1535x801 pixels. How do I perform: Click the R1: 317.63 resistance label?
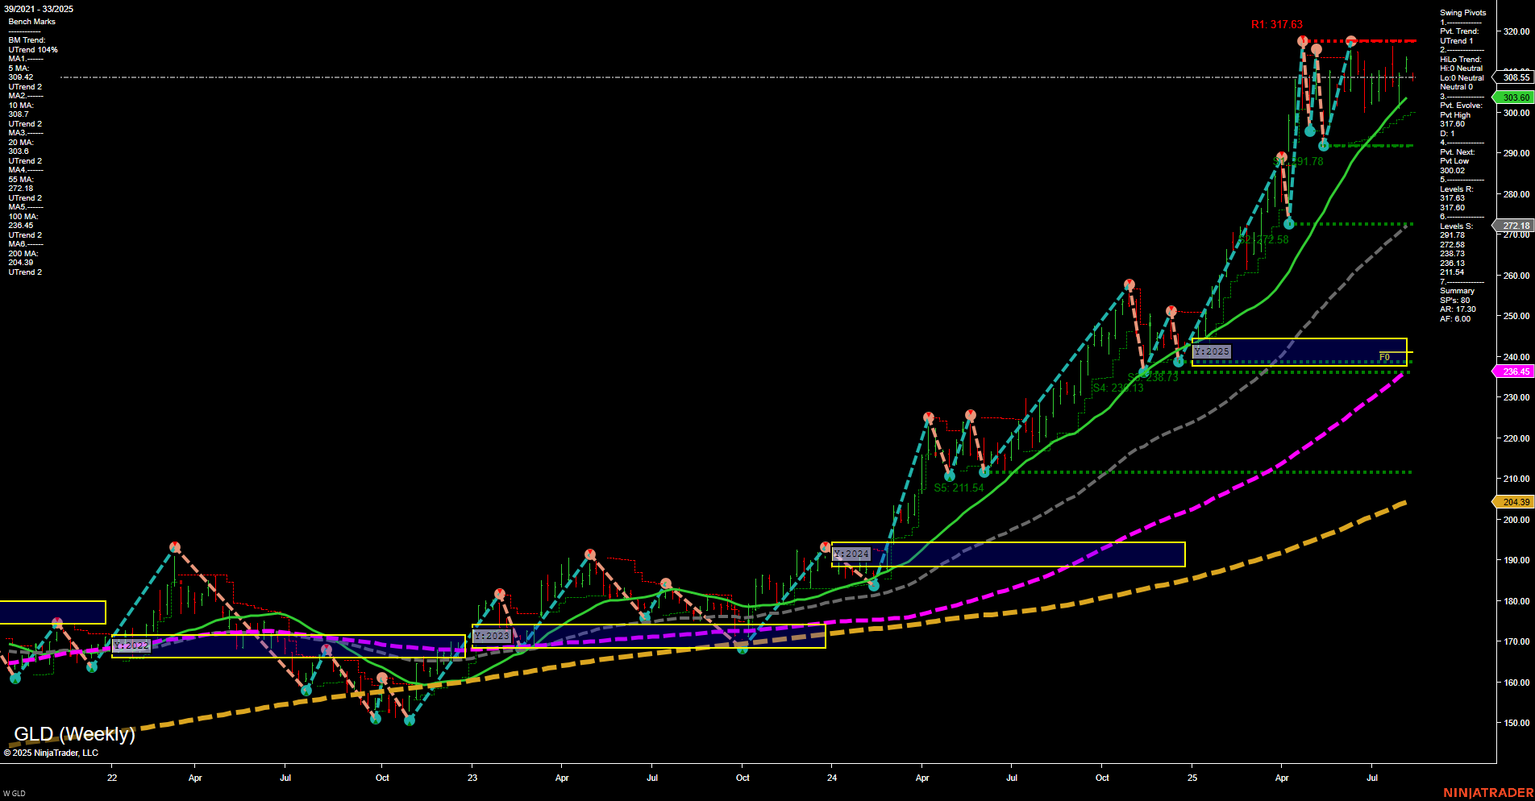(x=1278, y=24)
